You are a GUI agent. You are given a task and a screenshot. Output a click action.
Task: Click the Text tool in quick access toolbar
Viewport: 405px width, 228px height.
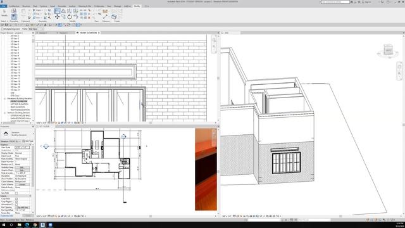[x=45, y=25]
